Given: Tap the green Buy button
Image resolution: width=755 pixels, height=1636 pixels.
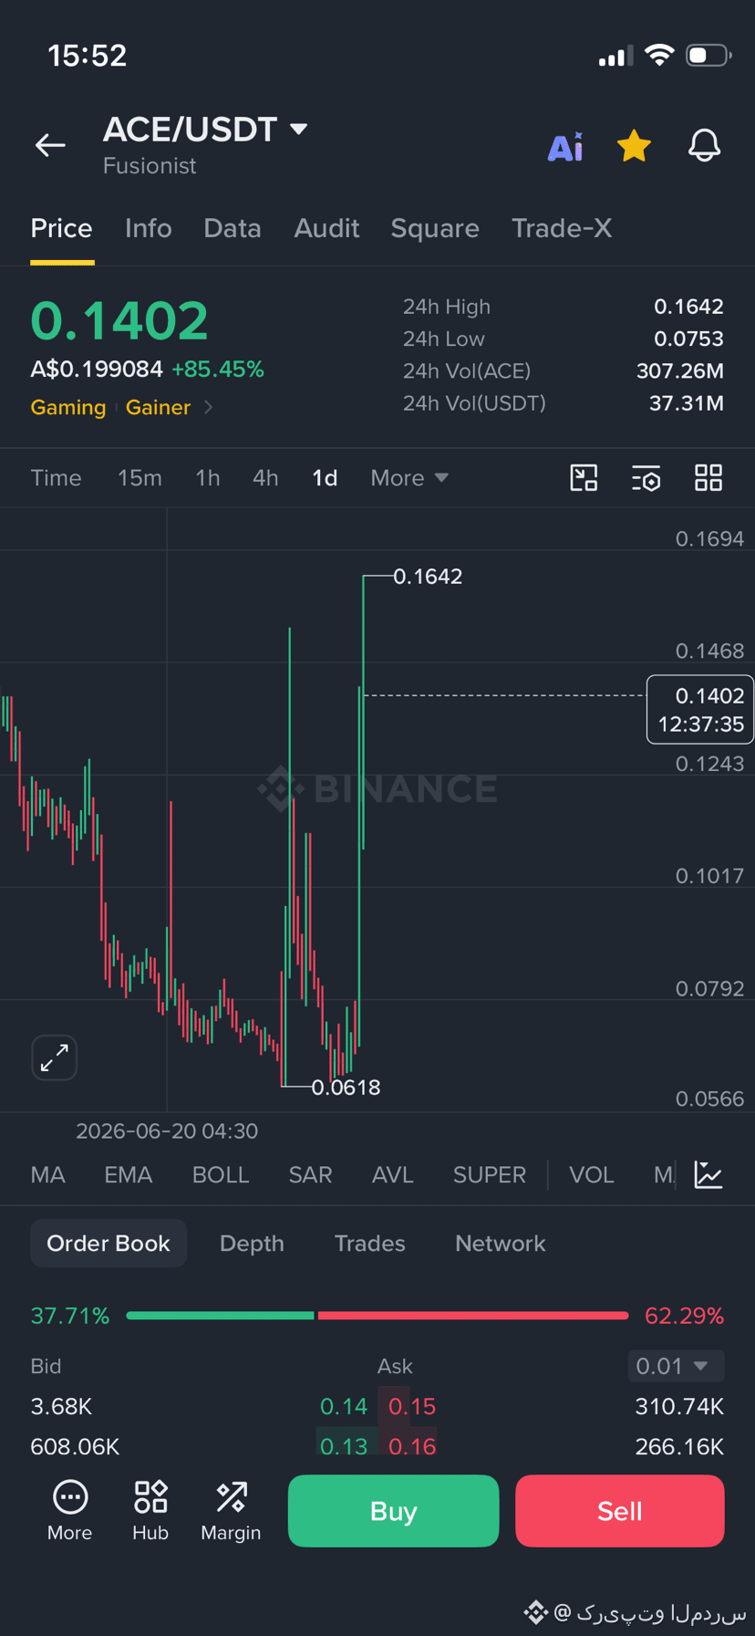Looking at the screenshot, I should (x=394, y=1511).
